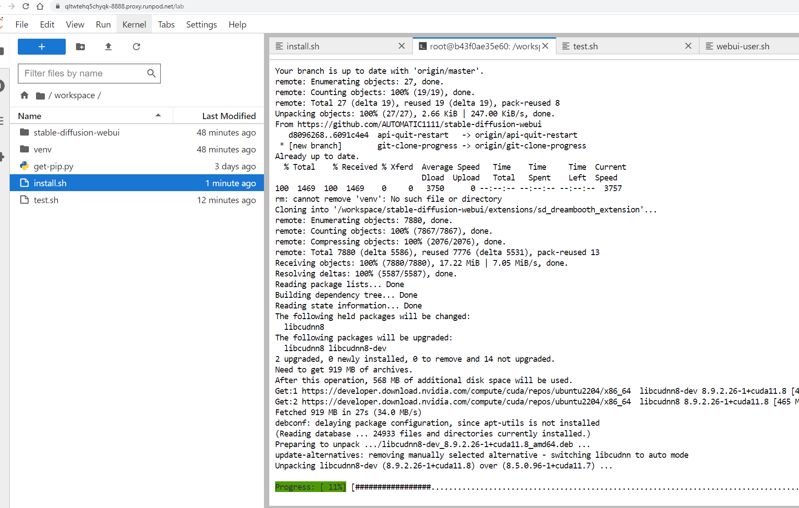Switch to the webui-user.sh tab
This screenshot has height=508, width=799.
(x=743, y=46)
